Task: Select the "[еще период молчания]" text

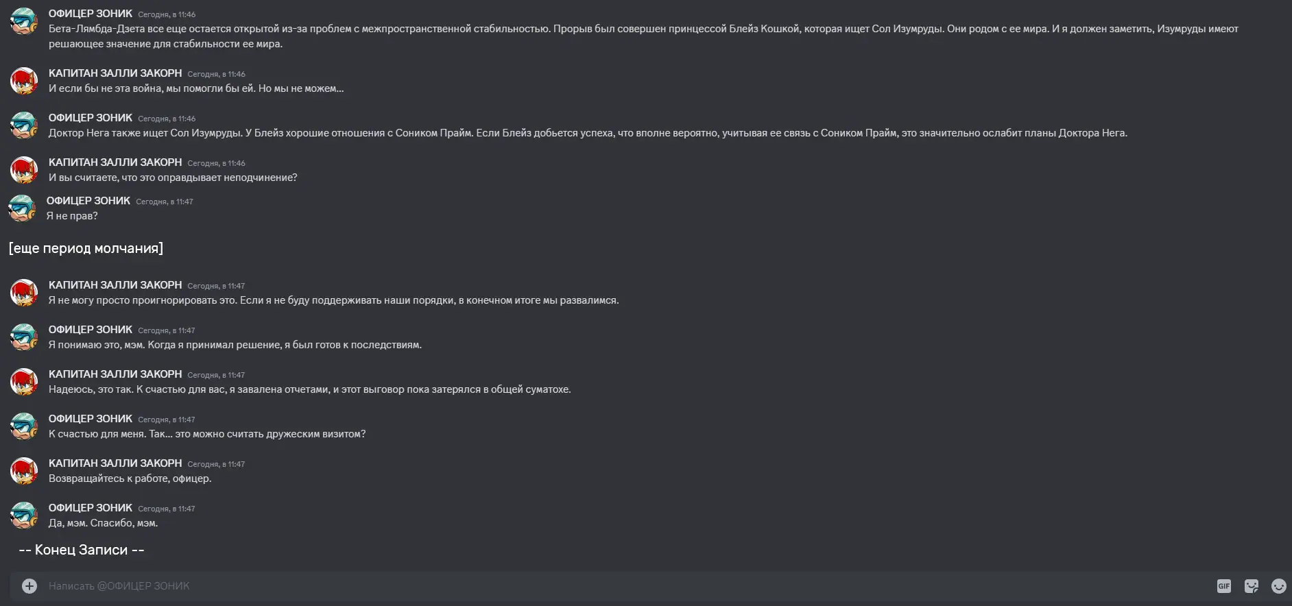Action: [x=86, y=248]
